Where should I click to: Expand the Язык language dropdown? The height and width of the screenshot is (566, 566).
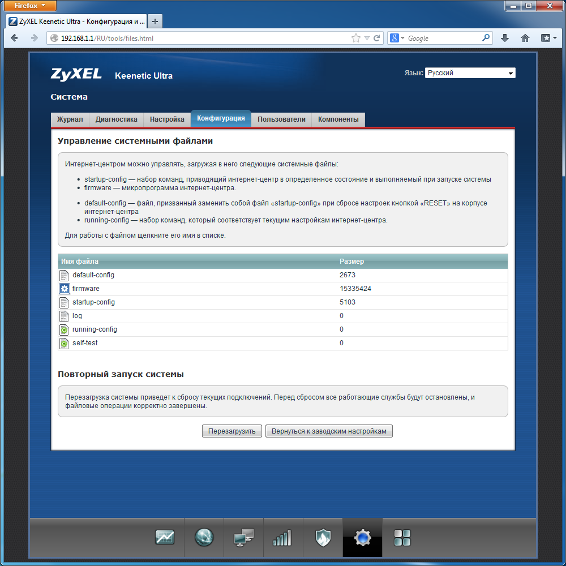470,73
